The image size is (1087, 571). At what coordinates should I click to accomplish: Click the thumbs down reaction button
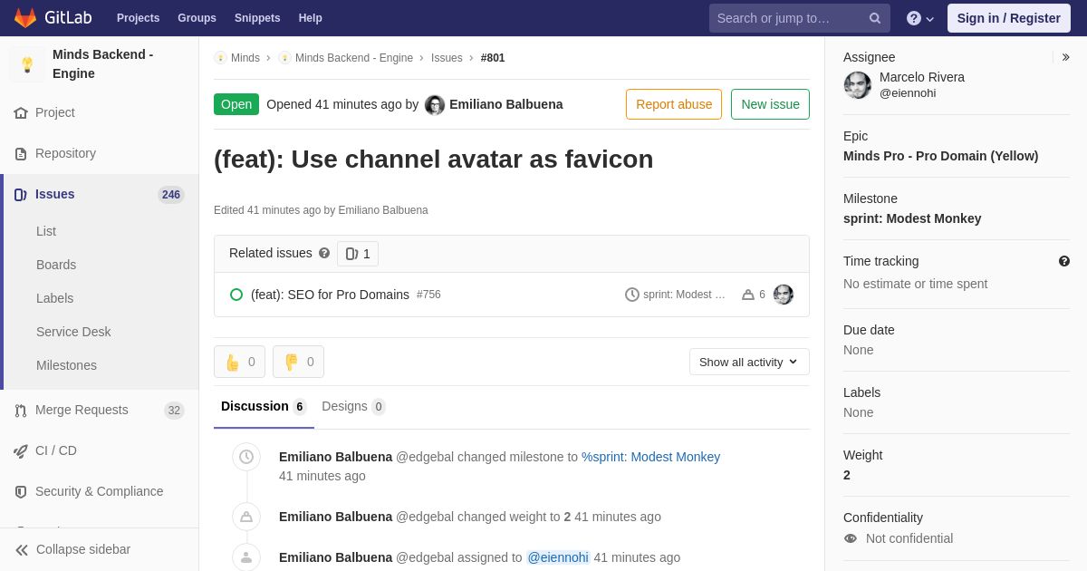coord(298,362)
